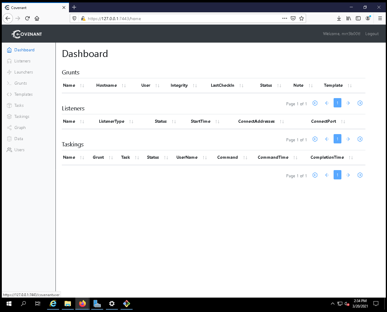Go to next page of Taskings table
This screenshot has width=387, height=312.
click(348, 175)
